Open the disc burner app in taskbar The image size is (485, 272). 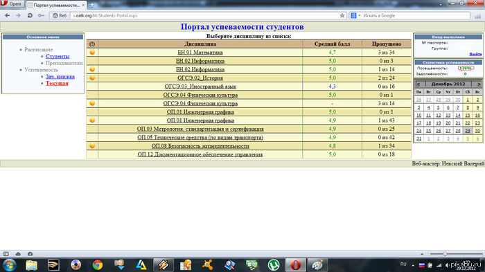pos(76,265)
